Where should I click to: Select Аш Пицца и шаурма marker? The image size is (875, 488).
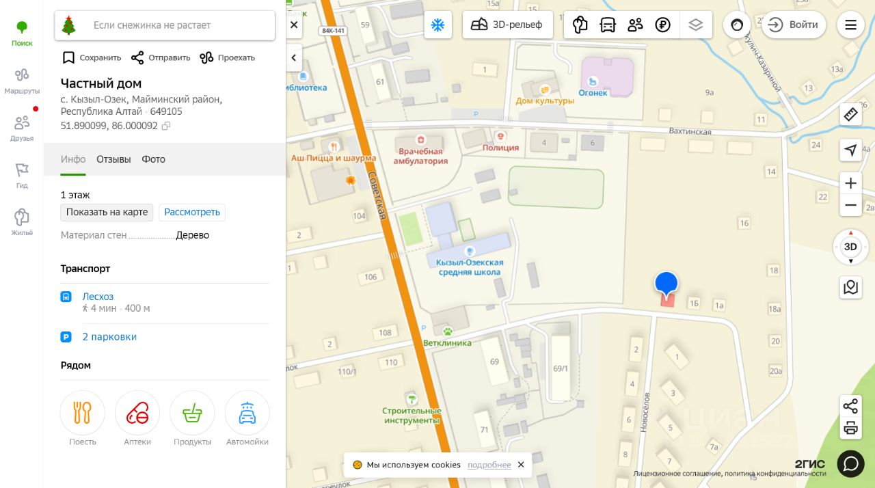[334, 153]
